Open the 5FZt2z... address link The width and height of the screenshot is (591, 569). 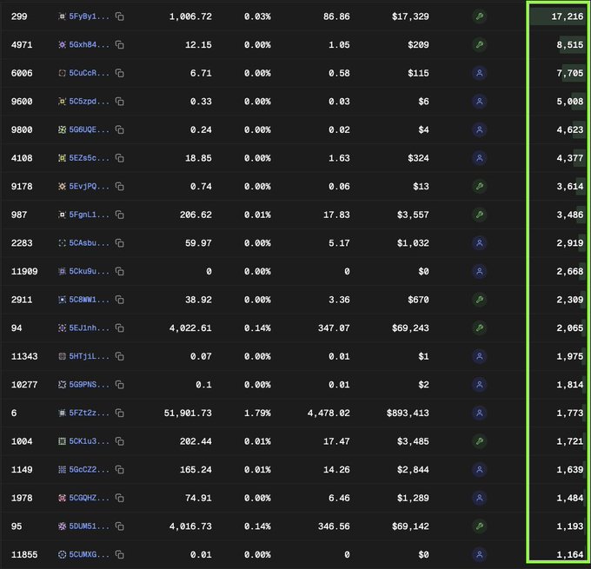pos(89,413)
